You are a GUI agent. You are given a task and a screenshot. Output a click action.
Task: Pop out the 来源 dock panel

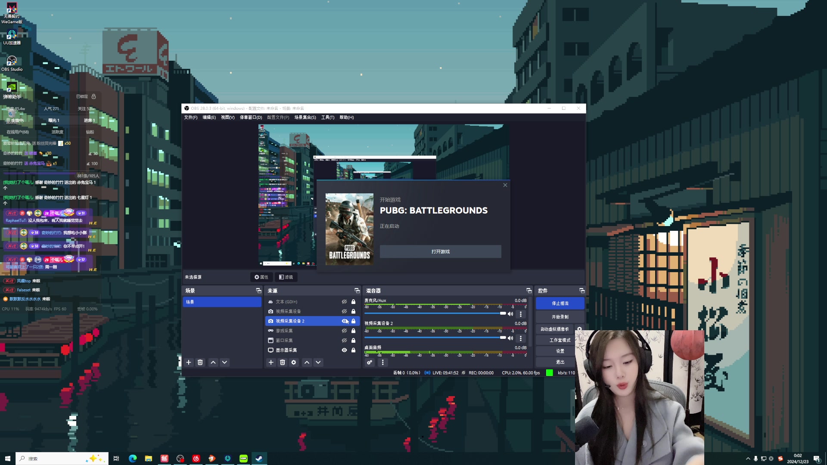tap(357, 291)
